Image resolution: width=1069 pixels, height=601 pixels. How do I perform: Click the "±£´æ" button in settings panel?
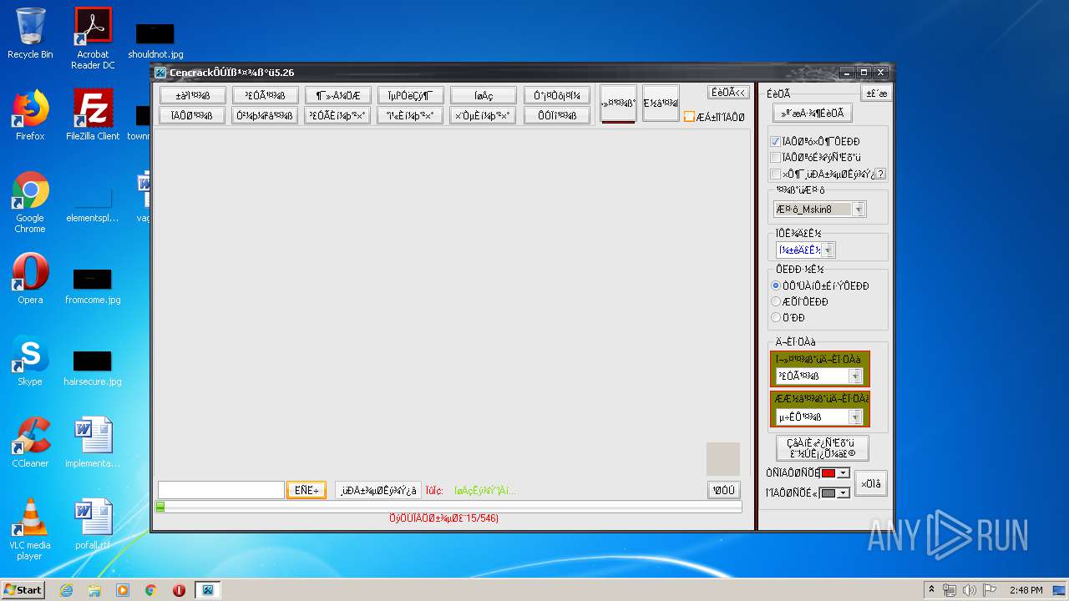(x=876, y=93)
